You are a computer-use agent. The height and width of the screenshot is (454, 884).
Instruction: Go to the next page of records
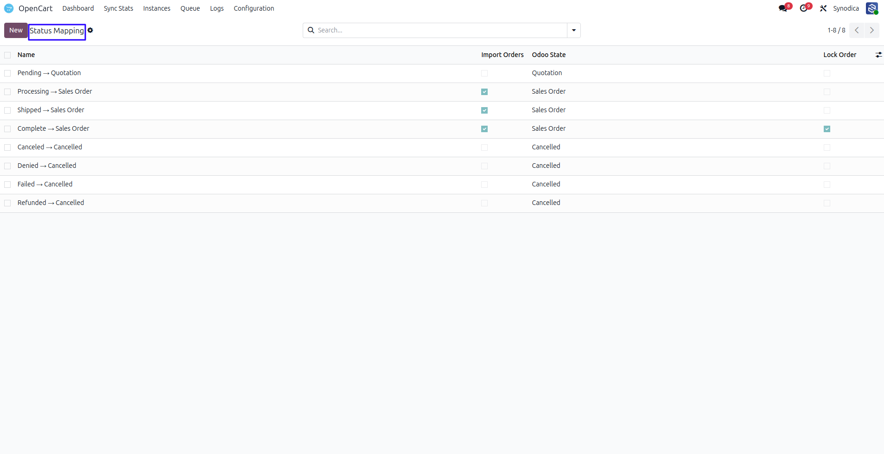(872, 30)
